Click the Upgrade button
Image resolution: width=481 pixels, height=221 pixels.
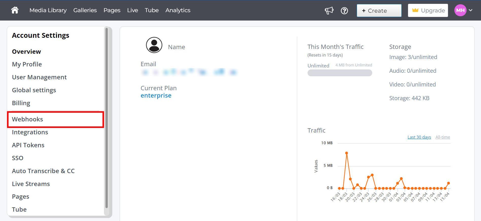coord(428,10)
